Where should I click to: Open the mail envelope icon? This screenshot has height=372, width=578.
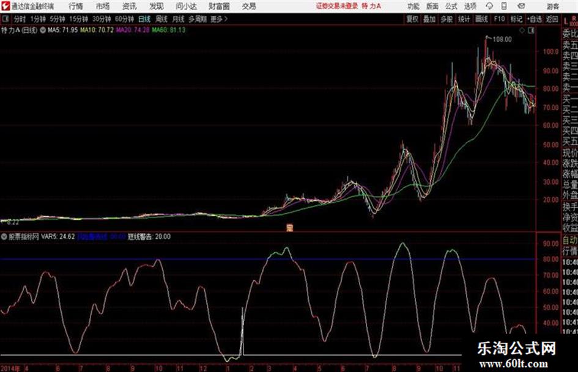[x=521, y=6]
